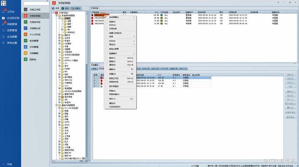Click the horizontal scrollbar below the folder tree
This screenshot has width=299, height=167.
(x=69, y=161)
